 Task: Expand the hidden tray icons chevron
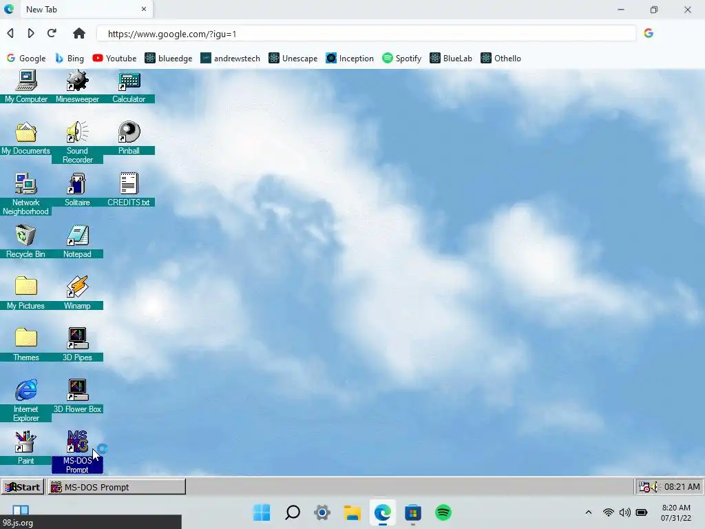point(588,512)
